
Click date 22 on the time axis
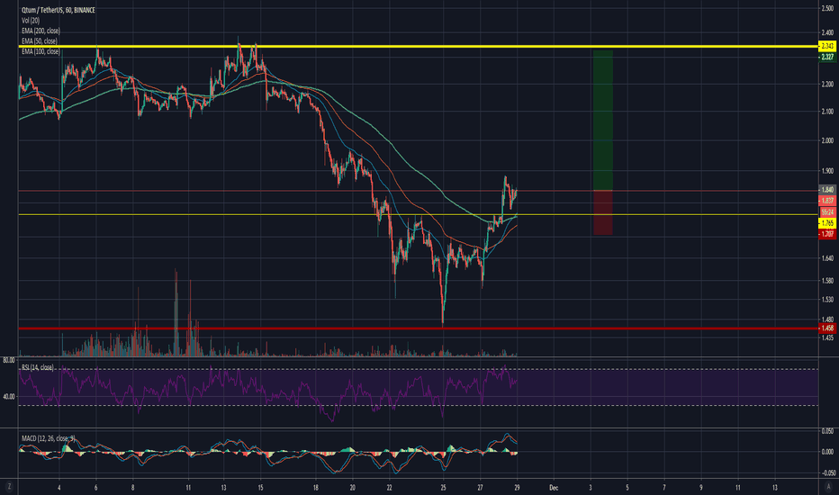(390, 488)
